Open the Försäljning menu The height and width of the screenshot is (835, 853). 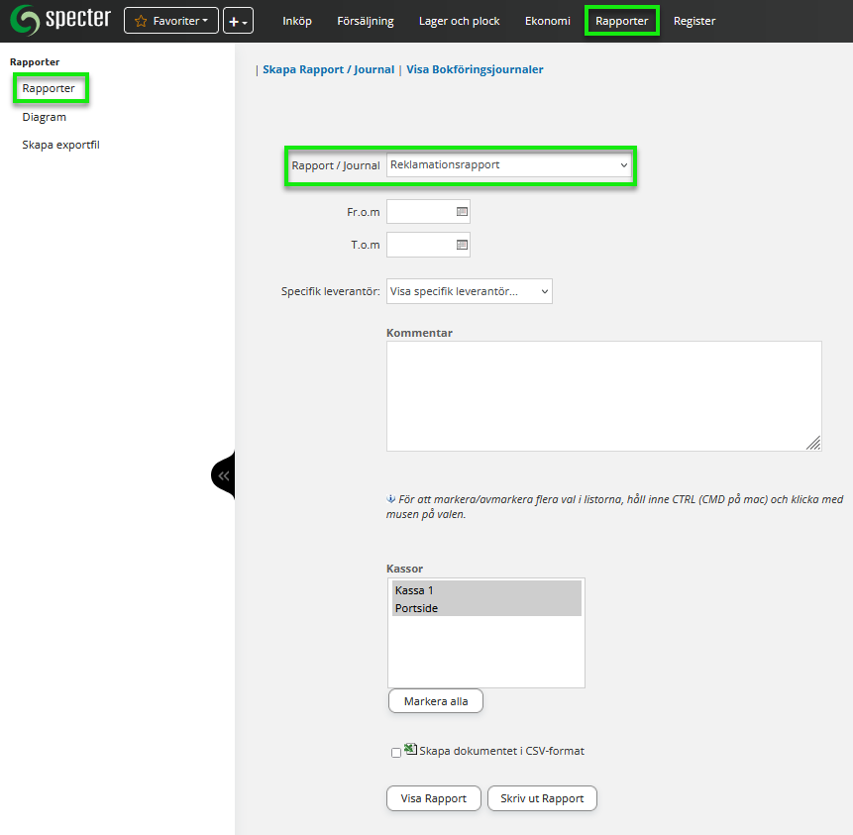pyautogui.click(x=365, y=21)
